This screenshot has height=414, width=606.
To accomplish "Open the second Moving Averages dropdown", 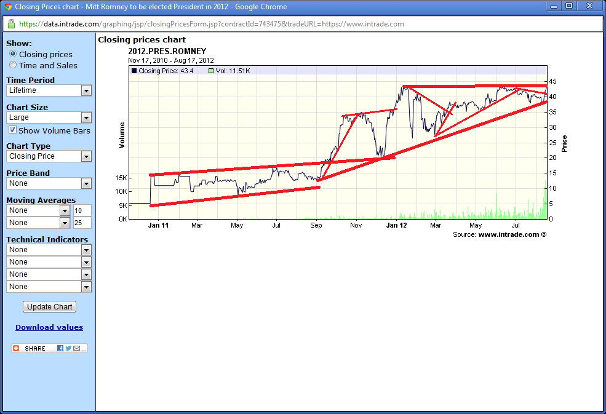I will (38, 223).
